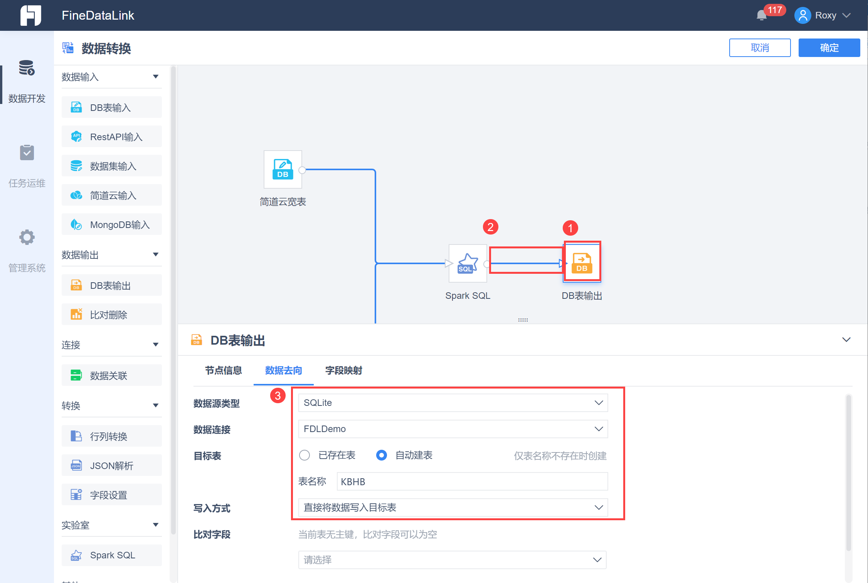Pick the MongoDB输入 operator in list
Viewport: 868px width, 583px height.
pyautogui.click(x=111, y=224)
